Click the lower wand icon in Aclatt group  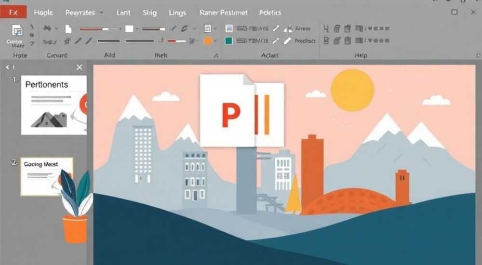[x=276, y=40]
